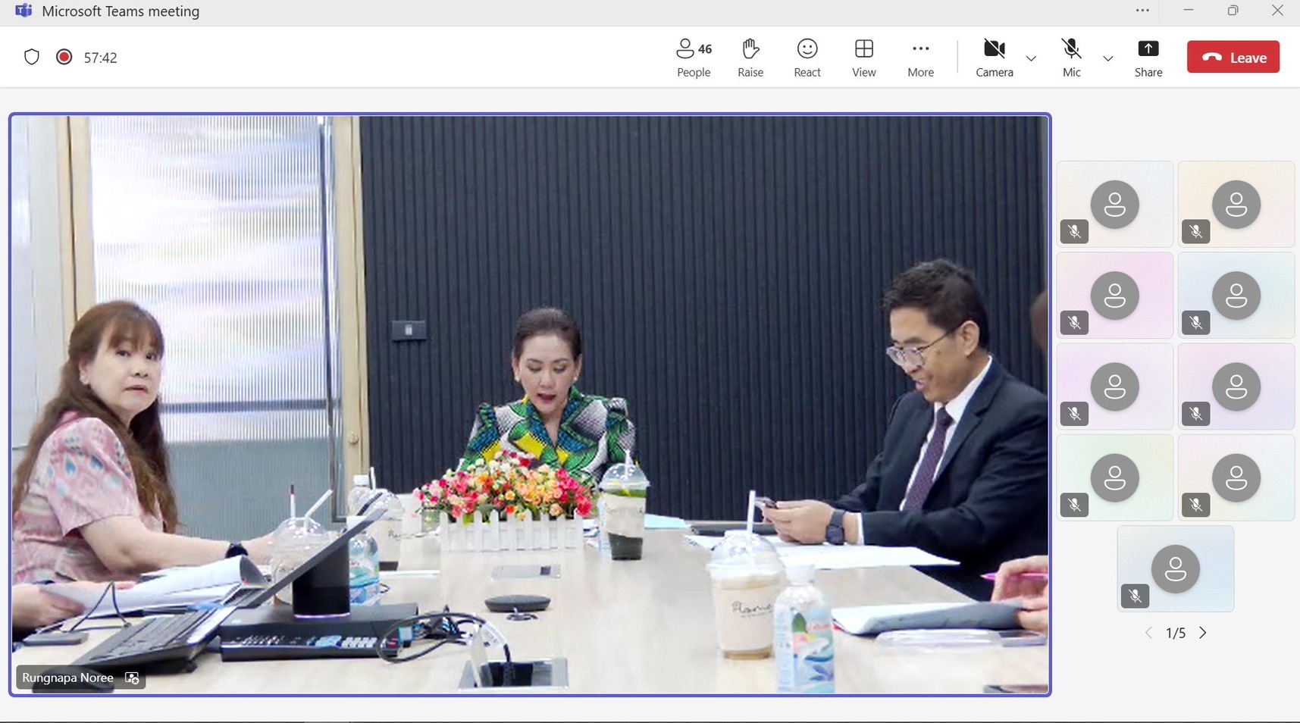
Task: Open the View layout options
Action: pyautogui.click(x=863, y=58)
